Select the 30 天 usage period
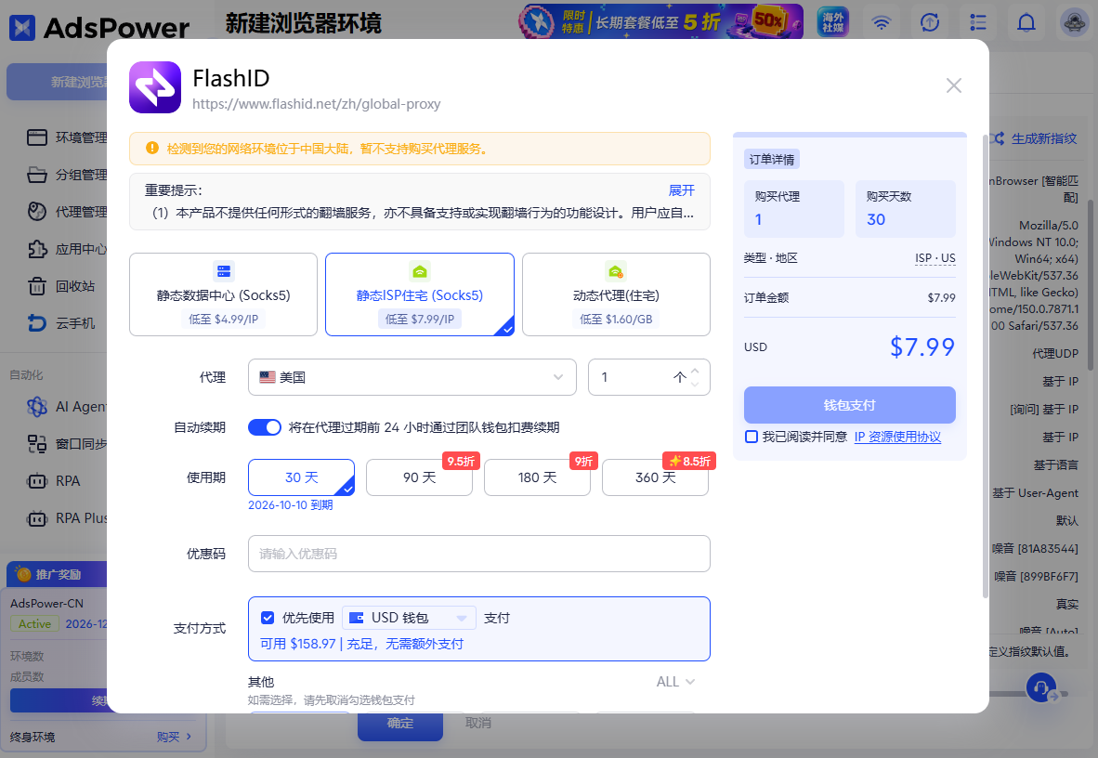1098x758 pixels. pos(301,477)
